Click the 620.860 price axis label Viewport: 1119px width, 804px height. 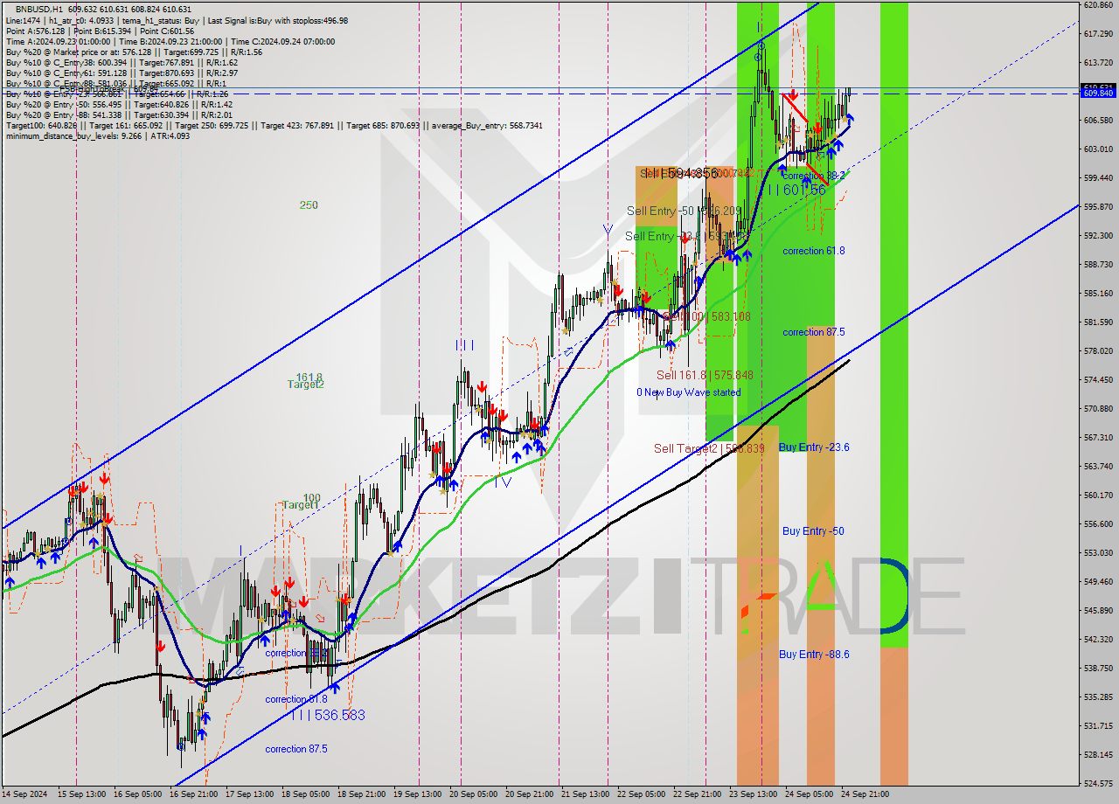1098,5
